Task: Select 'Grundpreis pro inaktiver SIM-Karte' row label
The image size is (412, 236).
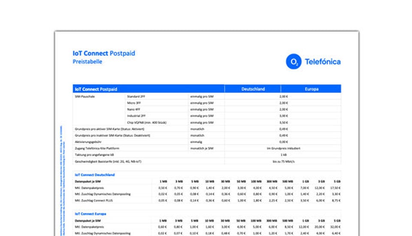Action: pyautogui.click(x=112, y=135)
